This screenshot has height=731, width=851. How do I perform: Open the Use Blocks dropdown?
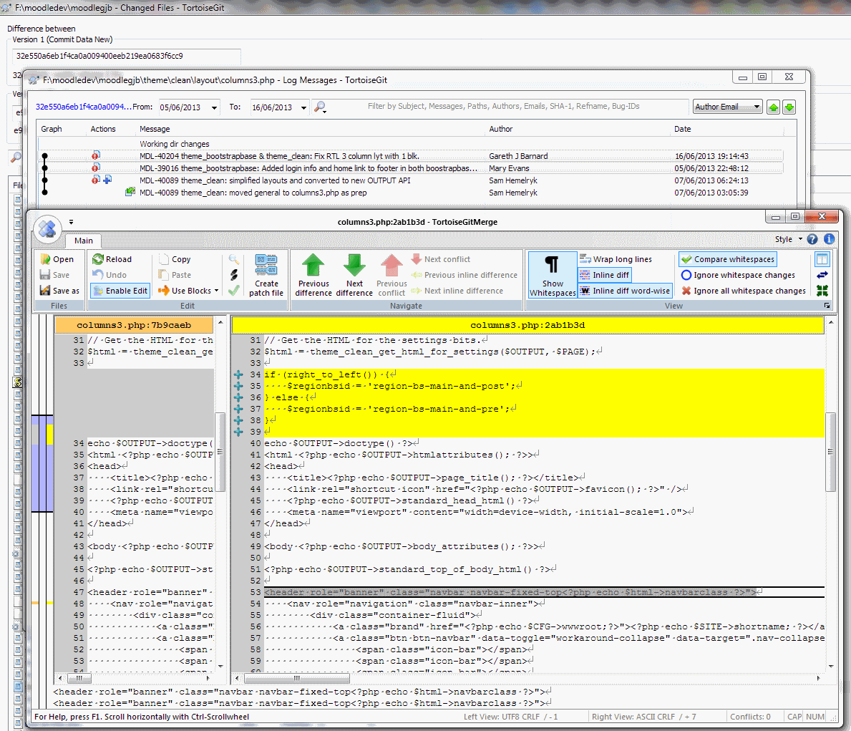point(188,291)
